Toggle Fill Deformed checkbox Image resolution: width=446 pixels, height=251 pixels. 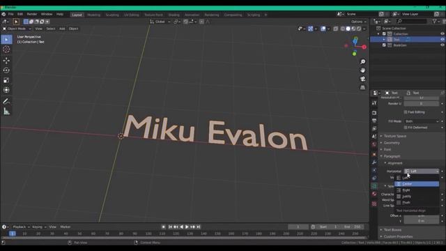[x=406, y=128]
